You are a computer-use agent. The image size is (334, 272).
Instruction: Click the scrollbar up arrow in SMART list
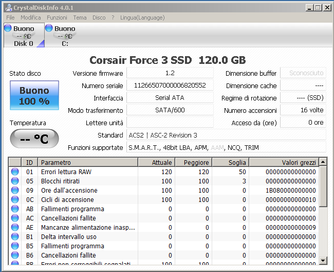point(323,162)
